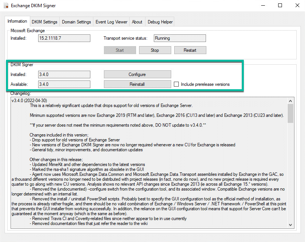Click 'Removed Travis CI and Coverity-related files' line

coord(108,219)
